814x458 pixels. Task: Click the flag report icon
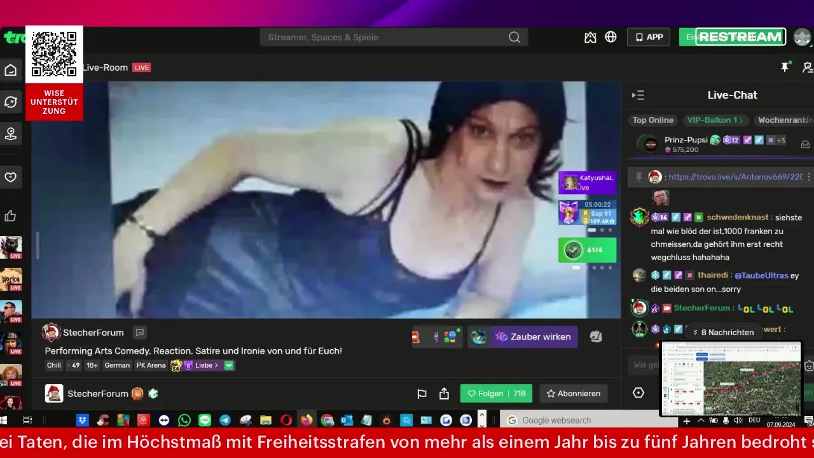pos(422,394)
